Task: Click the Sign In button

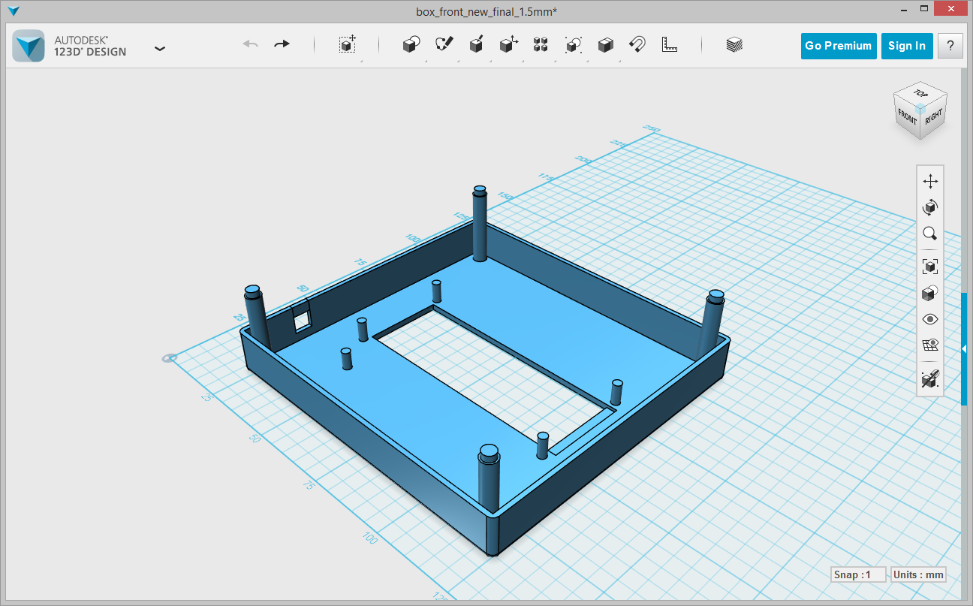Action: (x=907, y=46)
